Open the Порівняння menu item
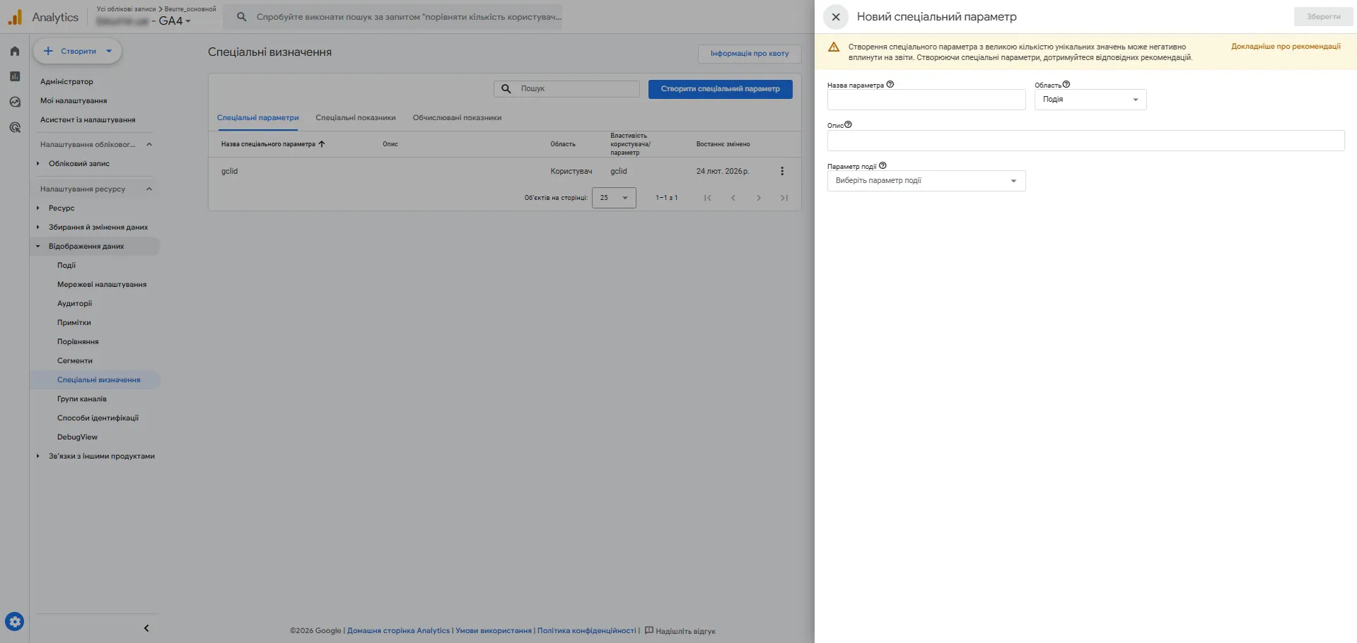 click(x=78, y=341)
